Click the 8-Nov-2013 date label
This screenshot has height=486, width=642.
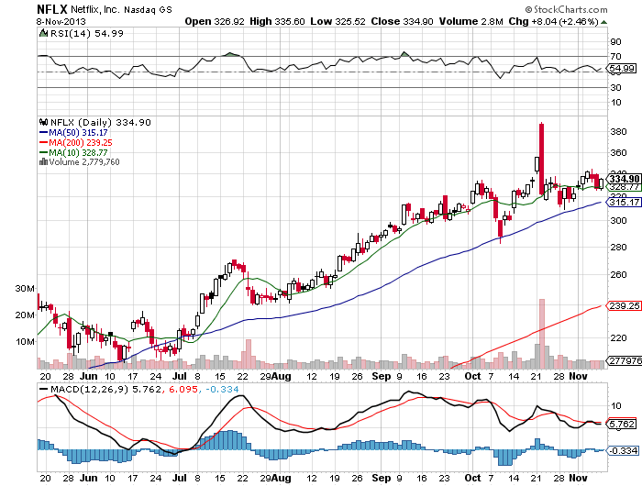[61, 21]
